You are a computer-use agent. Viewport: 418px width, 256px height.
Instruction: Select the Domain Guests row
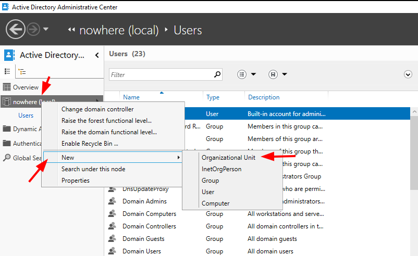(257, 239)
